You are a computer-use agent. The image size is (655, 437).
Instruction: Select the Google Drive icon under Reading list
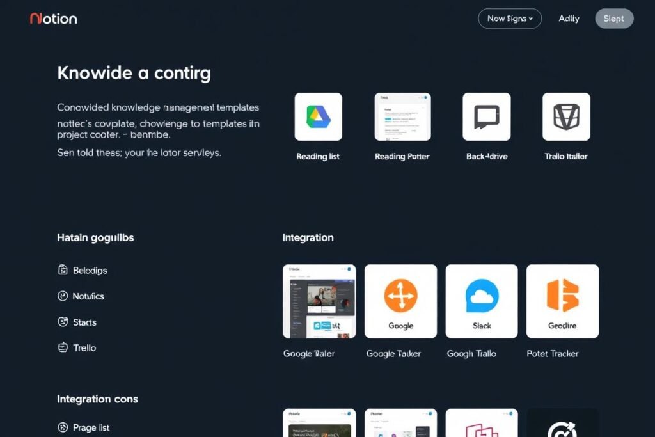click(x=318, y=116)
